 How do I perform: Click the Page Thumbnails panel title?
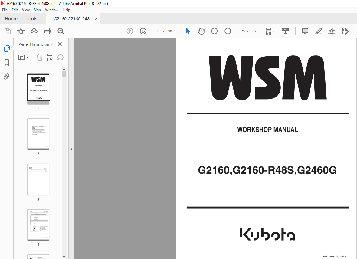[35, 44]
